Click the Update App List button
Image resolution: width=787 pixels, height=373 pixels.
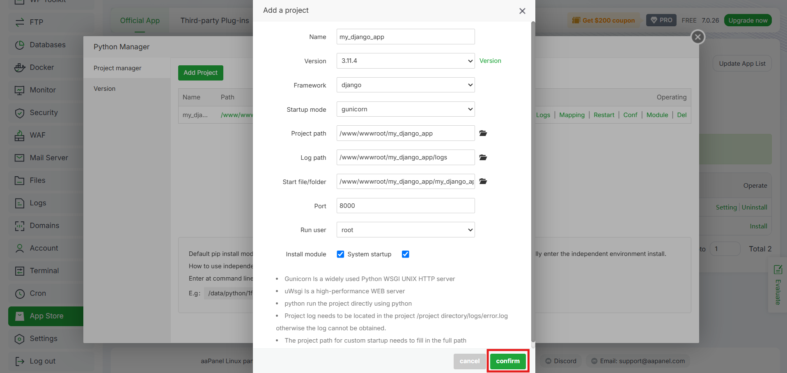pos(742,63)
